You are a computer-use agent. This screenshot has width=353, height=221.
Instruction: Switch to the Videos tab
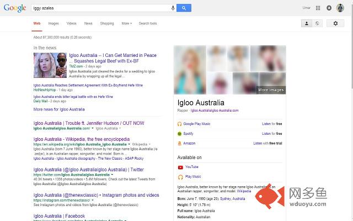pyautogui.click(x=71, y=23)
